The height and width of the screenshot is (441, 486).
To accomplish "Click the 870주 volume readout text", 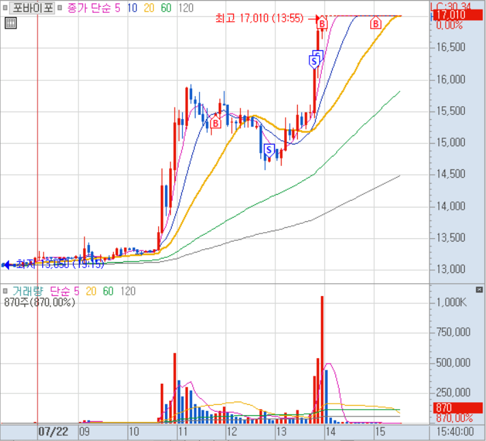I will (x=40, y=301).
